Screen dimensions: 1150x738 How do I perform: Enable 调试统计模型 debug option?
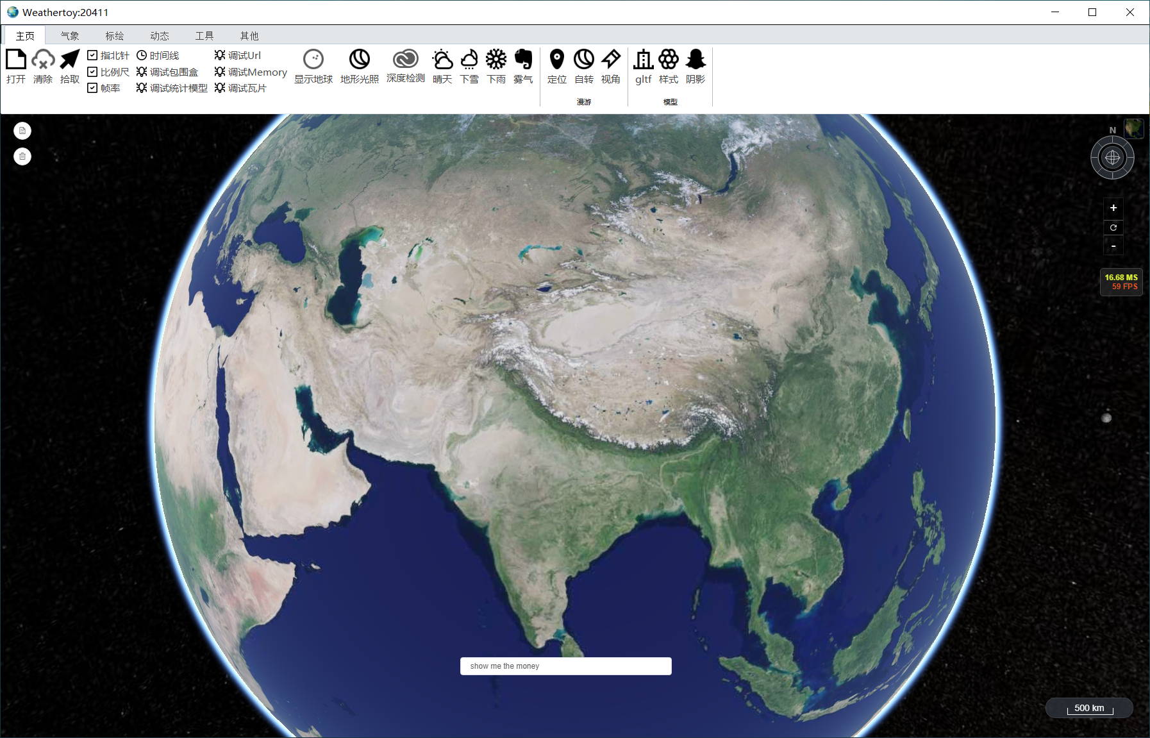pos(172,88)
